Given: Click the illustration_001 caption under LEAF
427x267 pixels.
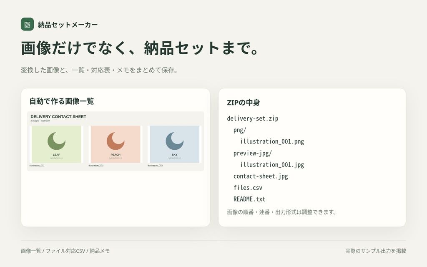Looking at the screenshot, I should (x=37, y=166).
